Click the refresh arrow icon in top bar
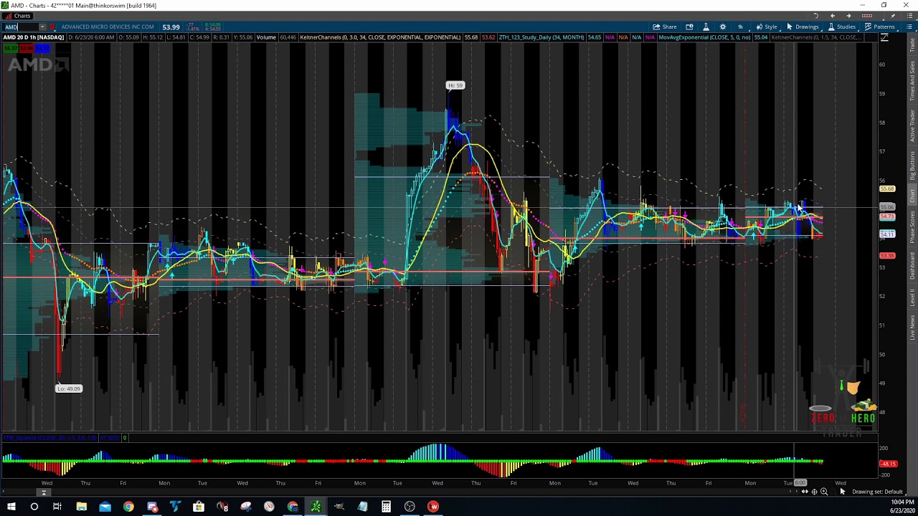This screenshot has height=516, width=918. tap(815, 16)
